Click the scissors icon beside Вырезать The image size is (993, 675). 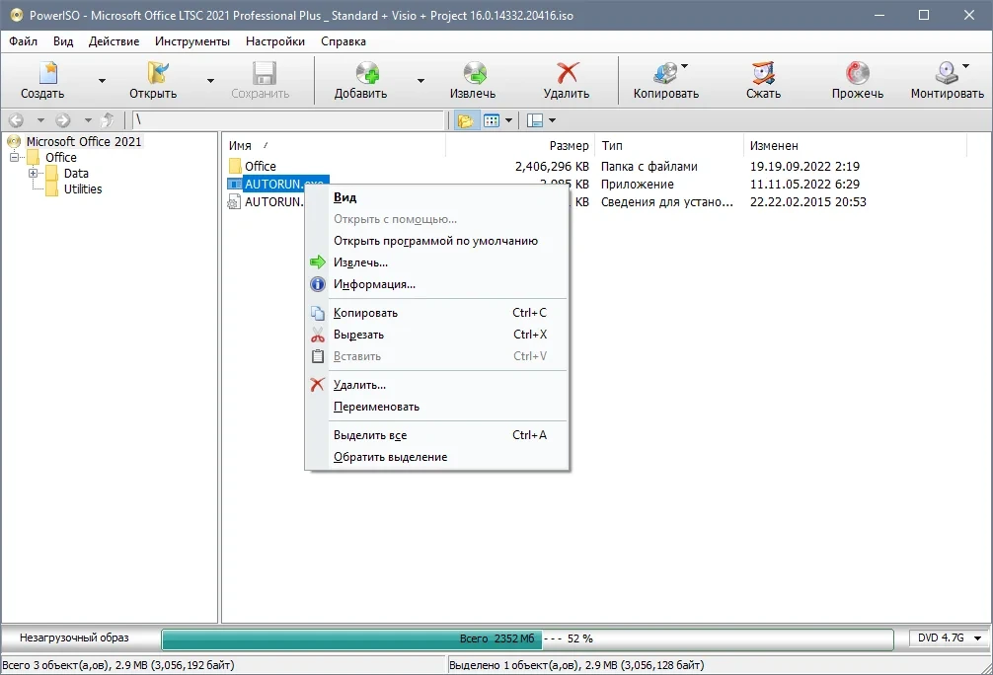coord(318,335)
